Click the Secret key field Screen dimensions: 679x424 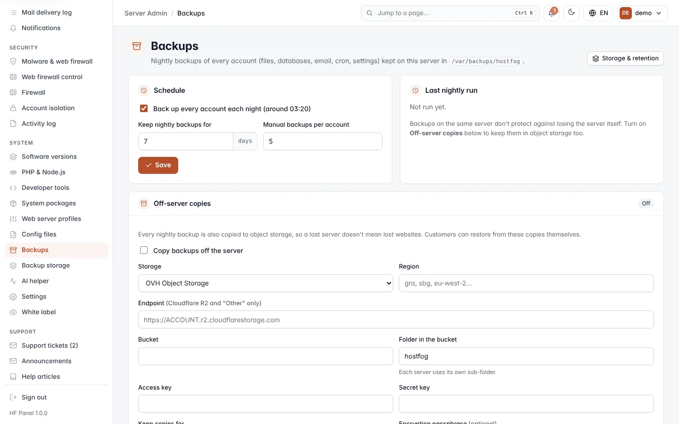coord(526,404)
